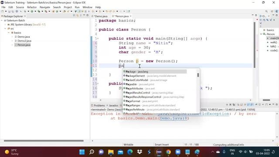Screen dimensions: 279x157
Task: Click the External Tools toolbar icon
Action: point(46,11)
